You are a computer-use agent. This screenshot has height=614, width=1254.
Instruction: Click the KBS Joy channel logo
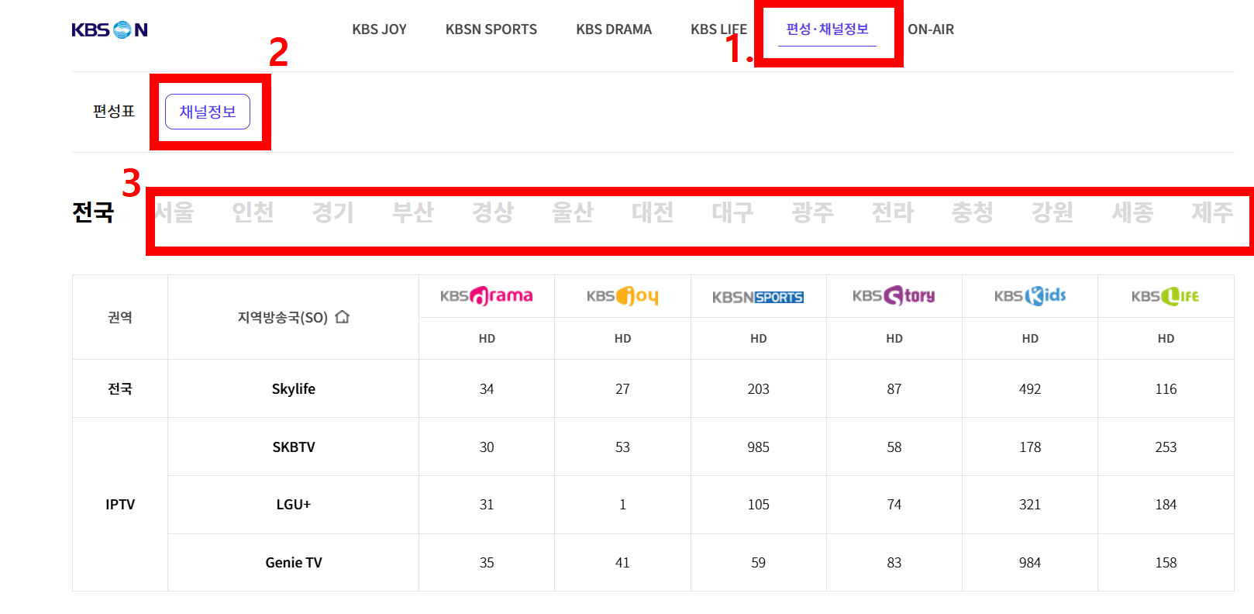point(622,296)
